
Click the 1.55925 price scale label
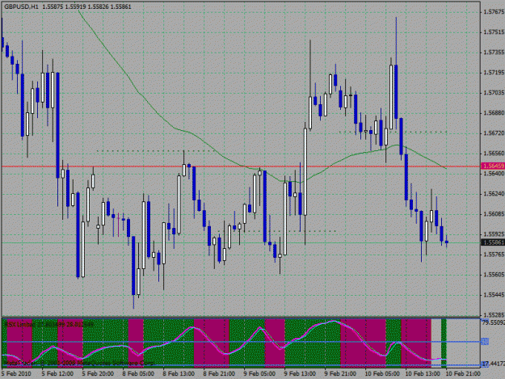pos(494,234)
